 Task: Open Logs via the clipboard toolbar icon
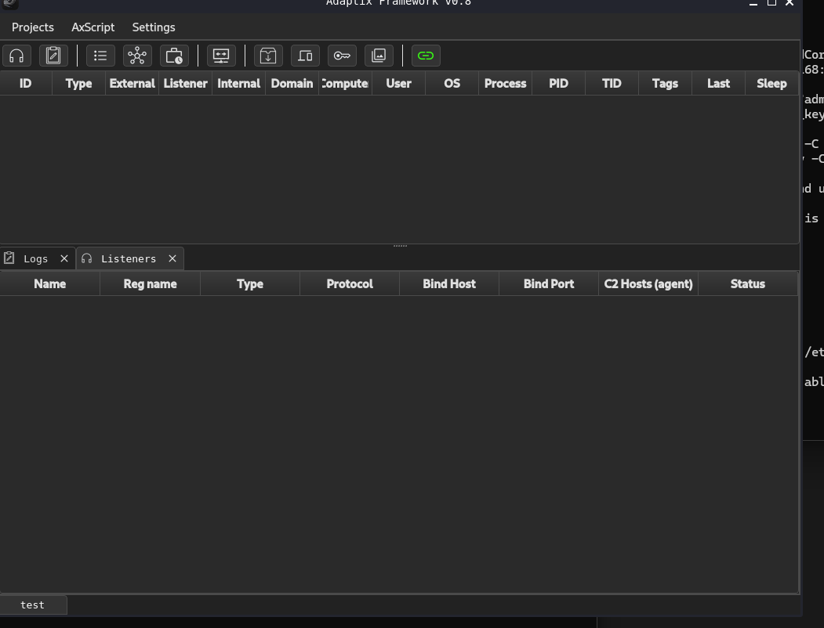[53, 56]
